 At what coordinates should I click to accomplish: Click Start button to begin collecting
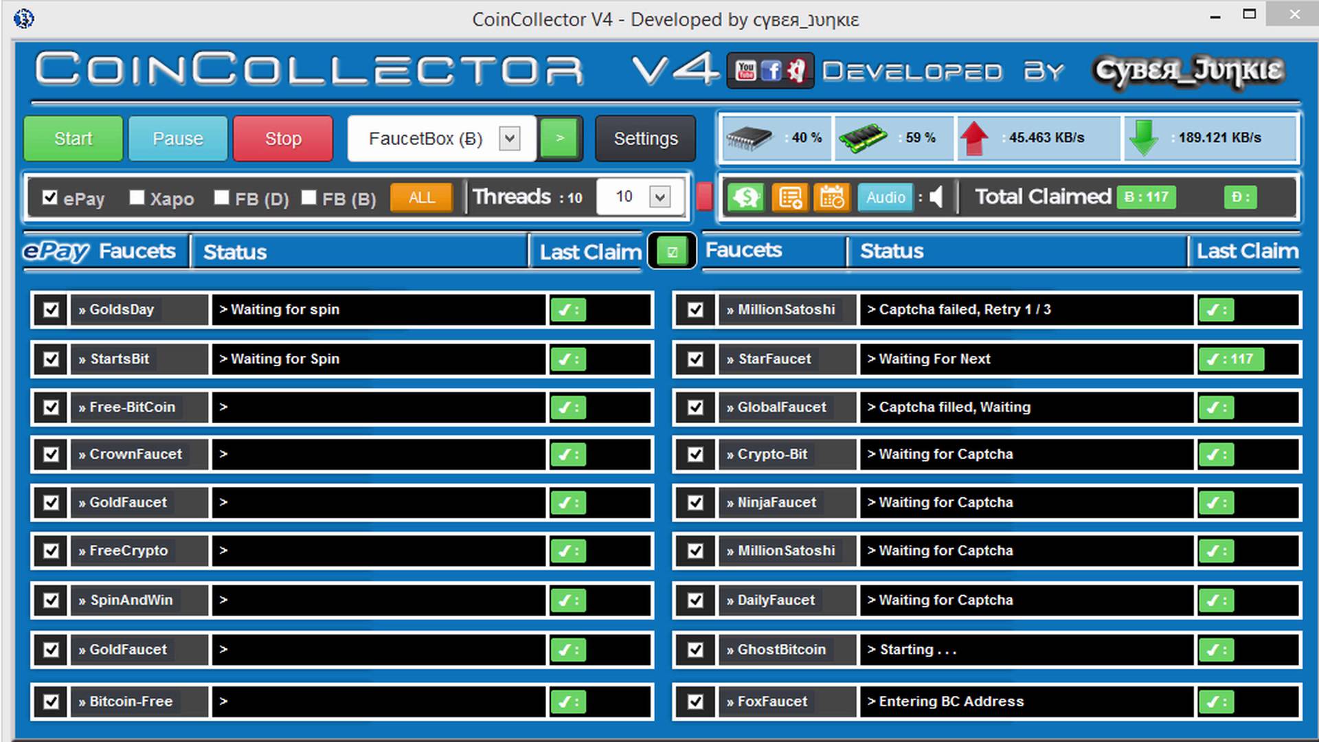[72, 137]
